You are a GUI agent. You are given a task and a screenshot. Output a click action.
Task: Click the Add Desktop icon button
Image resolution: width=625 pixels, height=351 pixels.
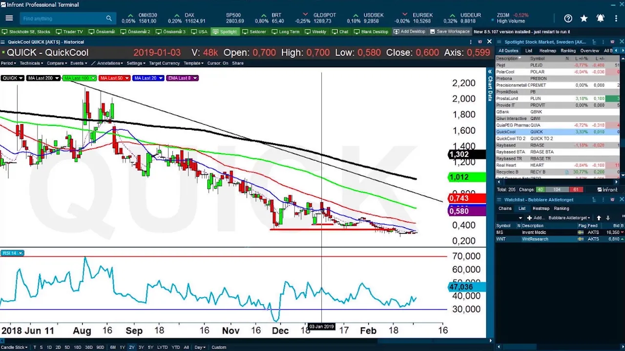[410, 32]
